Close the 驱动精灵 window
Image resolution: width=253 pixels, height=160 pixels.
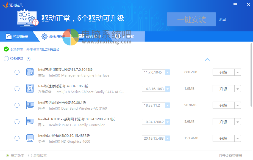(249, 5)
